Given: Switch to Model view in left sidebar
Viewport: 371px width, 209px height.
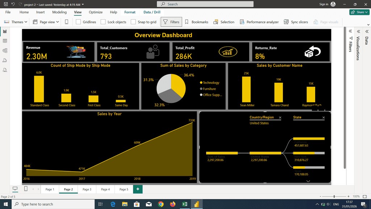Looking at the screenshot, I should click(5, 51).
